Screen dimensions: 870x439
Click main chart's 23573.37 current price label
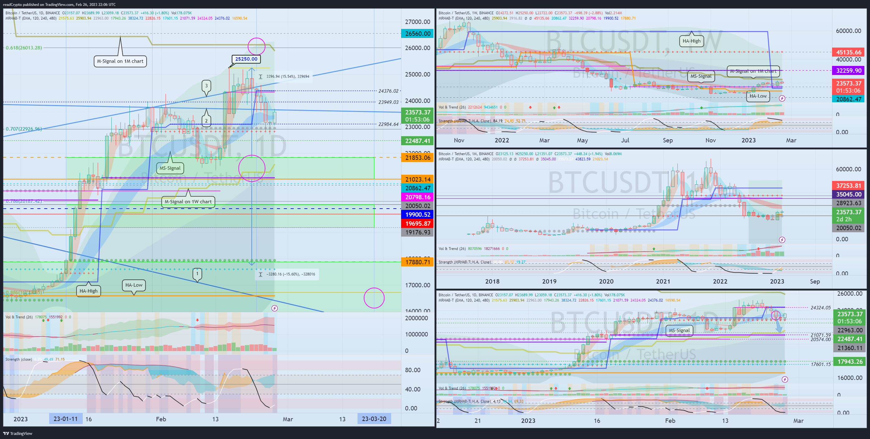click(418, 116)
